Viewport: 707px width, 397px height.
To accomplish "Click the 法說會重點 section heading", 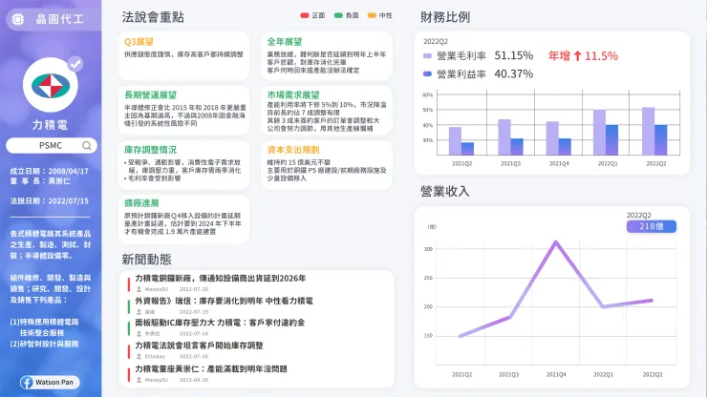I will tap(153, 17).
